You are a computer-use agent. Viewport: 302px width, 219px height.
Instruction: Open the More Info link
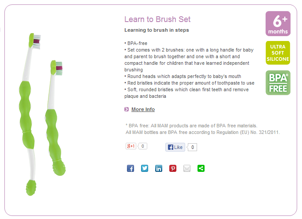click(143, 109)
